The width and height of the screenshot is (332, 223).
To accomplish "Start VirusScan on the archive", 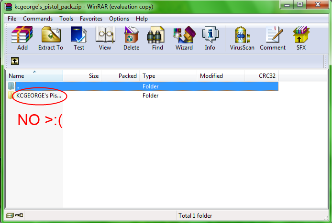I will [x=242, y=38].
